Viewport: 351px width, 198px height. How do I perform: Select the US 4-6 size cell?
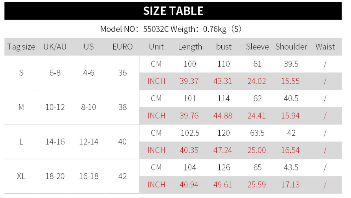89,73
